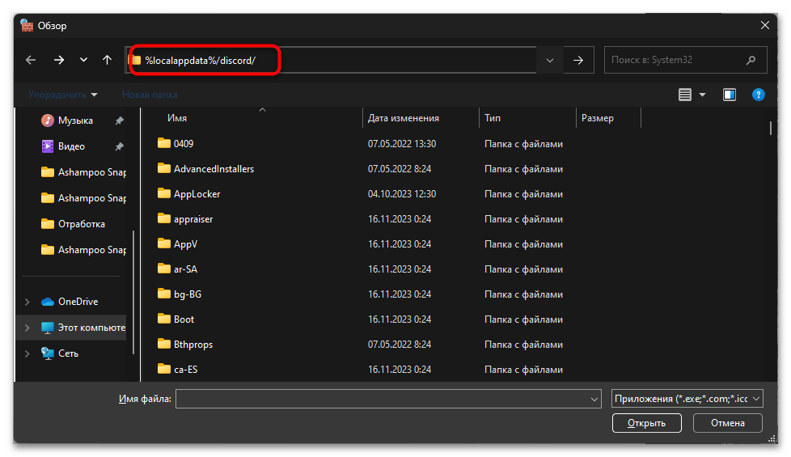
Task: Select the AppV folder
Action: [185, 244]
